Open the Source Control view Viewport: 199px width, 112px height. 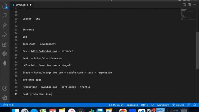5,25
